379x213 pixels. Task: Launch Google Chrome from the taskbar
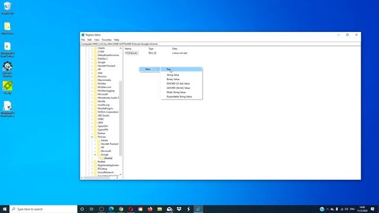(x=121, y=209)
